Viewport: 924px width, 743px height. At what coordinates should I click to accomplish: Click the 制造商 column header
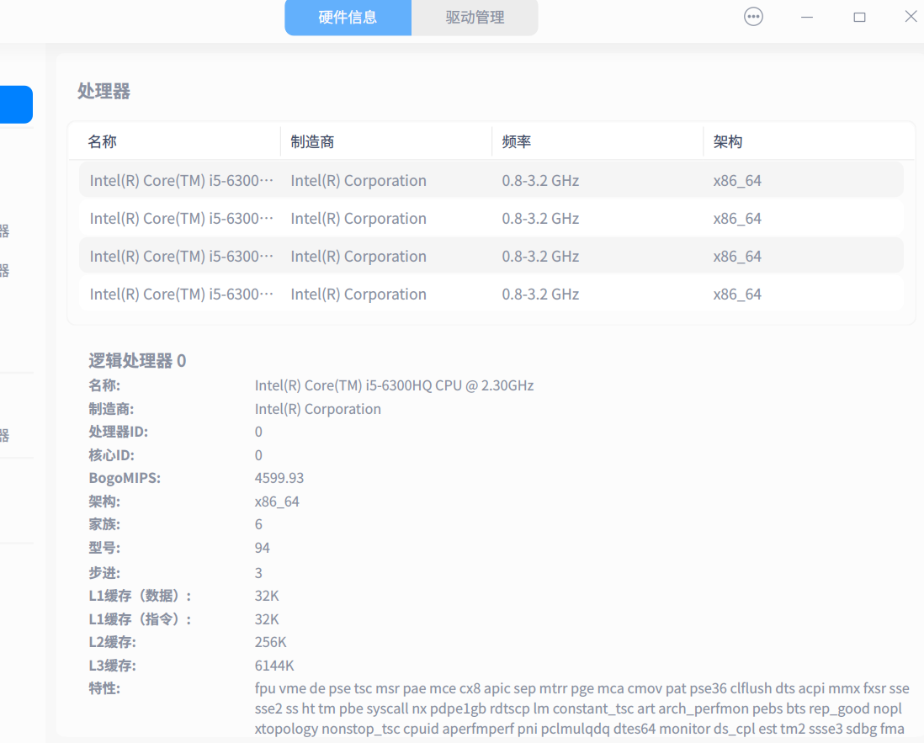(x=311, y=141)
